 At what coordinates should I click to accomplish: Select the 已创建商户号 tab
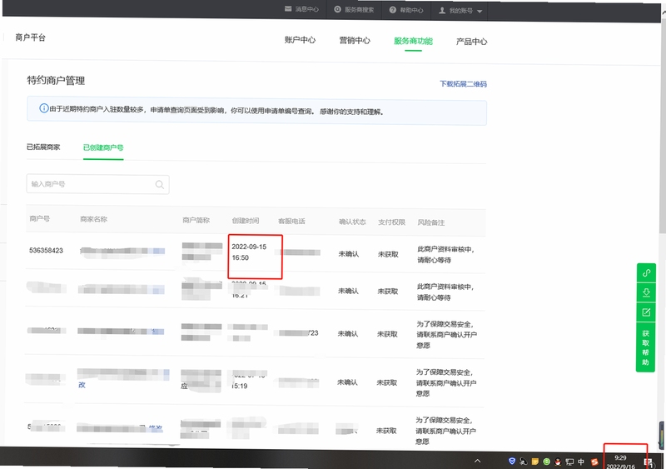(x=103, y=147)
